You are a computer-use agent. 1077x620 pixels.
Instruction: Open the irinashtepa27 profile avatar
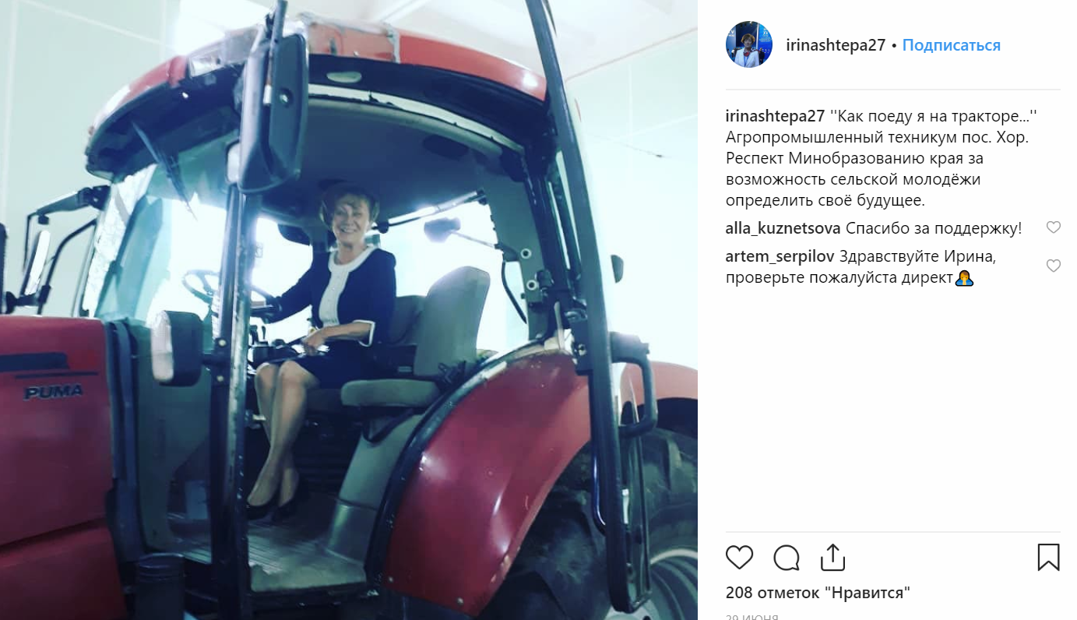click(749, 44)
